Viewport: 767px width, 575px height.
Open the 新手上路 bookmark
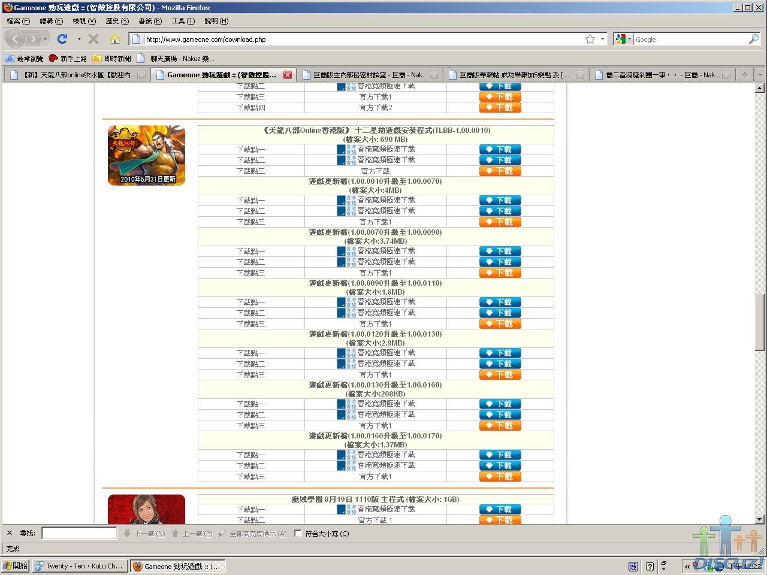coord(68,58)
